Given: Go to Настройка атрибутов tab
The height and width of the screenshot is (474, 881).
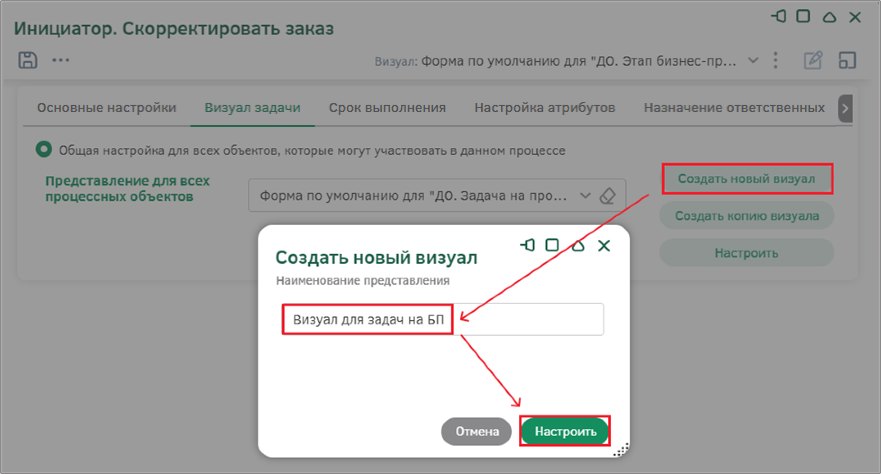Looking at the screenshot, I should point(545,108).
